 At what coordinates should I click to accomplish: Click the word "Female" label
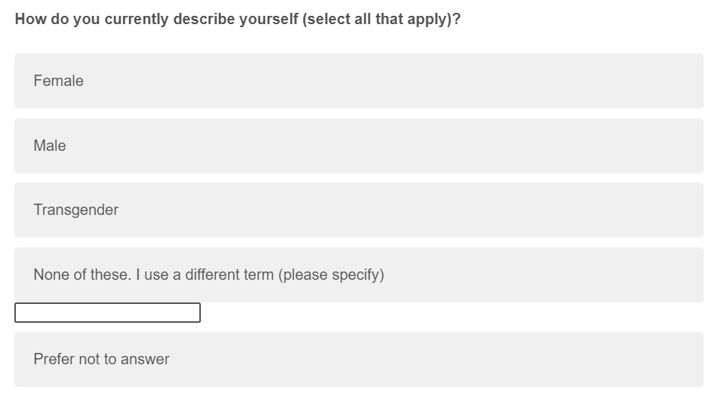(x=58, y=81)
